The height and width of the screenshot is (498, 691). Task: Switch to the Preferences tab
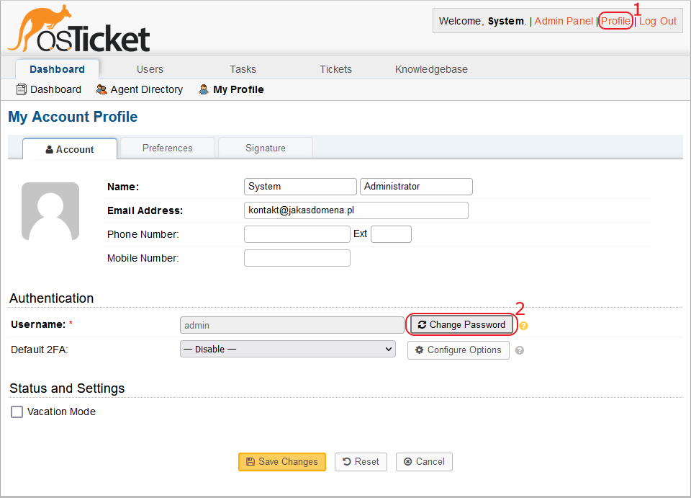click(168, 148)
